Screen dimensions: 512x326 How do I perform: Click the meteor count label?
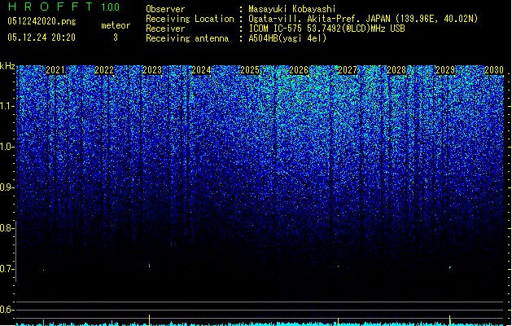click(116, 25)
